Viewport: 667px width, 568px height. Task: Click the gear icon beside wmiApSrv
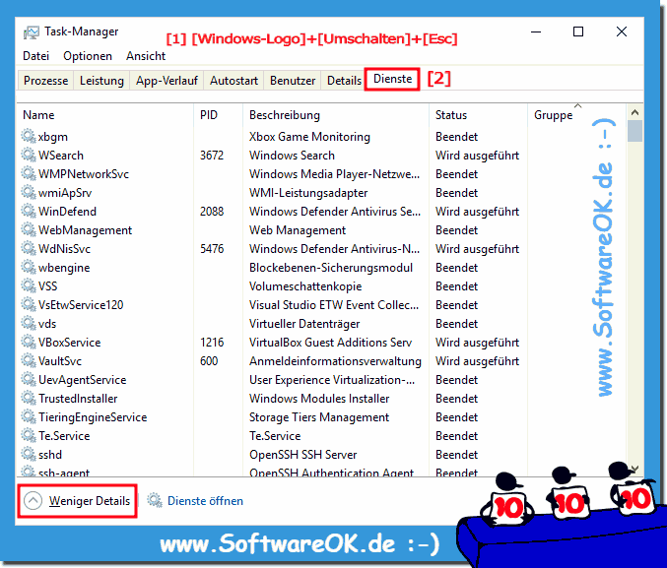click(29, 192)
